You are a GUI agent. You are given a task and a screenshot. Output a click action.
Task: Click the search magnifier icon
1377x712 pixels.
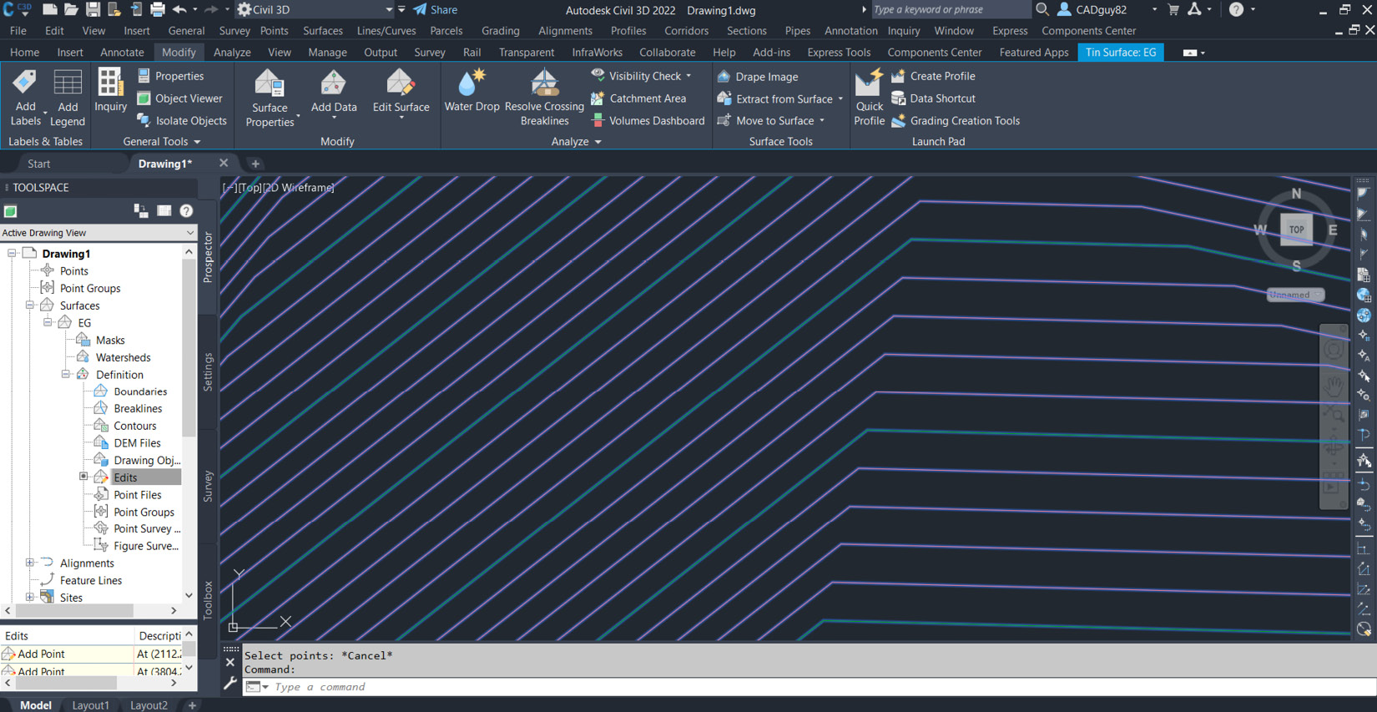(x=1042, y=10)
